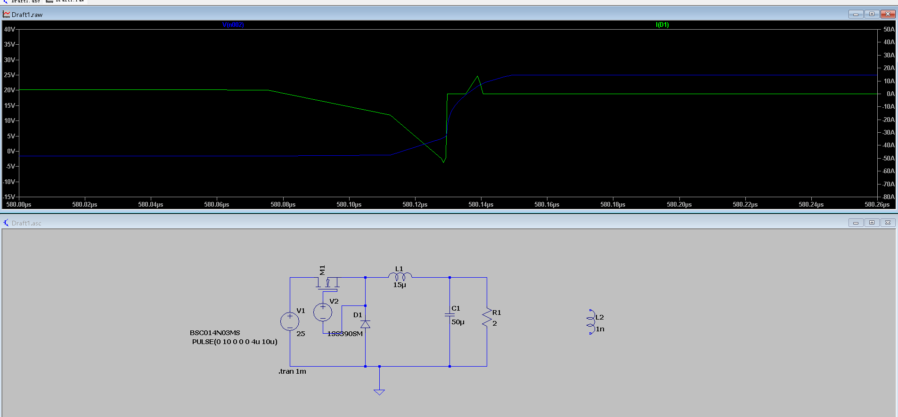This screenshot has height=417, width=898.
Task: Click the Draft1.raw waveform window icon
Action: tap(6, 15)
